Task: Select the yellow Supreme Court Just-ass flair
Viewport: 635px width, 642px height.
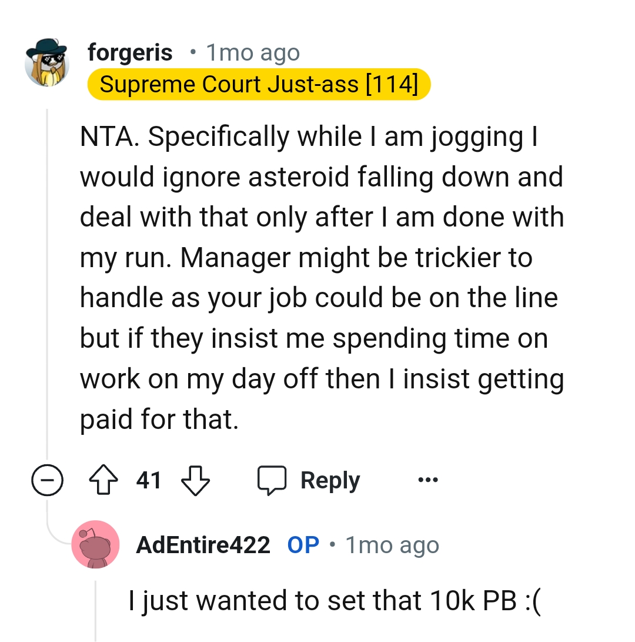Action: (x=259, y=84)
